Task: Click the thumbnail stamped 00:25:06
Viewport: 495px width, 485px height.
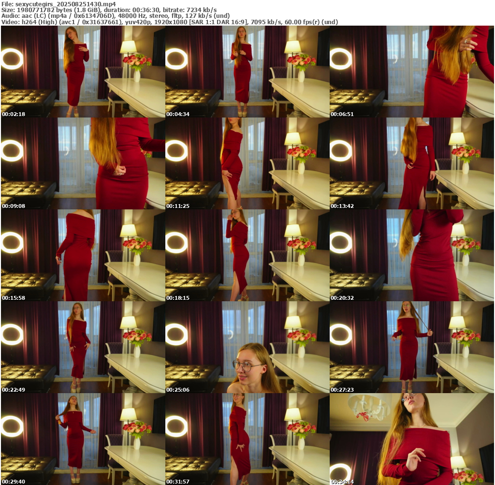Action: [x=247, y=347]
